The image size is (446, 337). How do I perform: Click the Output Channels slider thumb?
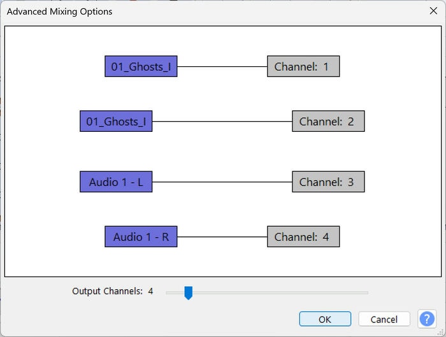coord(188,292)
